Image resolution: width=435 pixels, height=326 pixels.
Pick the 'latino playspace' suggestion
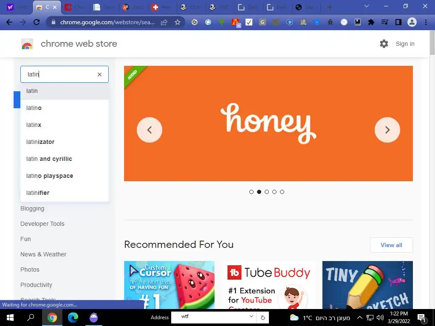[x=65, y=176]
